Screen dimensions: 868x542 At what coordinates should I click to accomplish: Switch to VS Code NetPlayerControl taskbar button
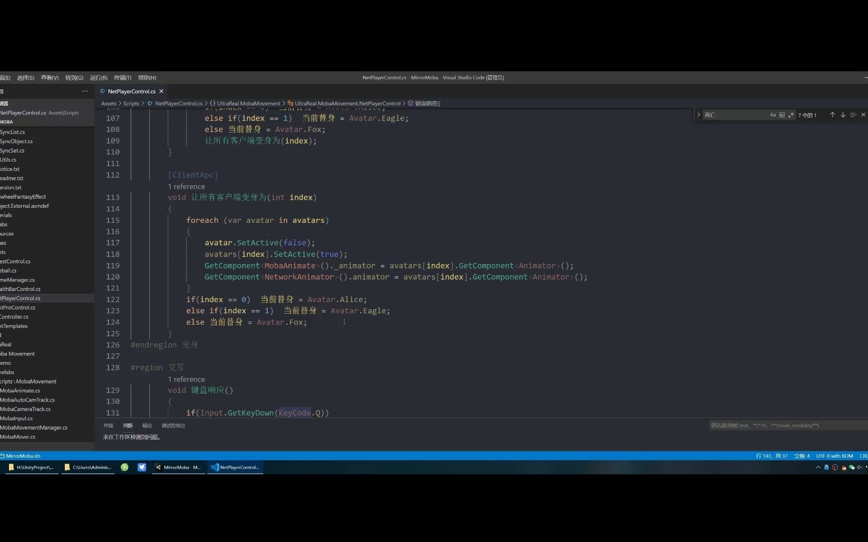coord(235,467)
